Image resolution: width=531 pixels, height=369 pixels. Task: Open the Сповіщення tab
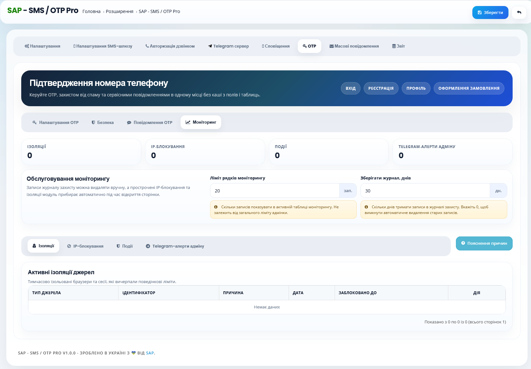coord(276,46)
